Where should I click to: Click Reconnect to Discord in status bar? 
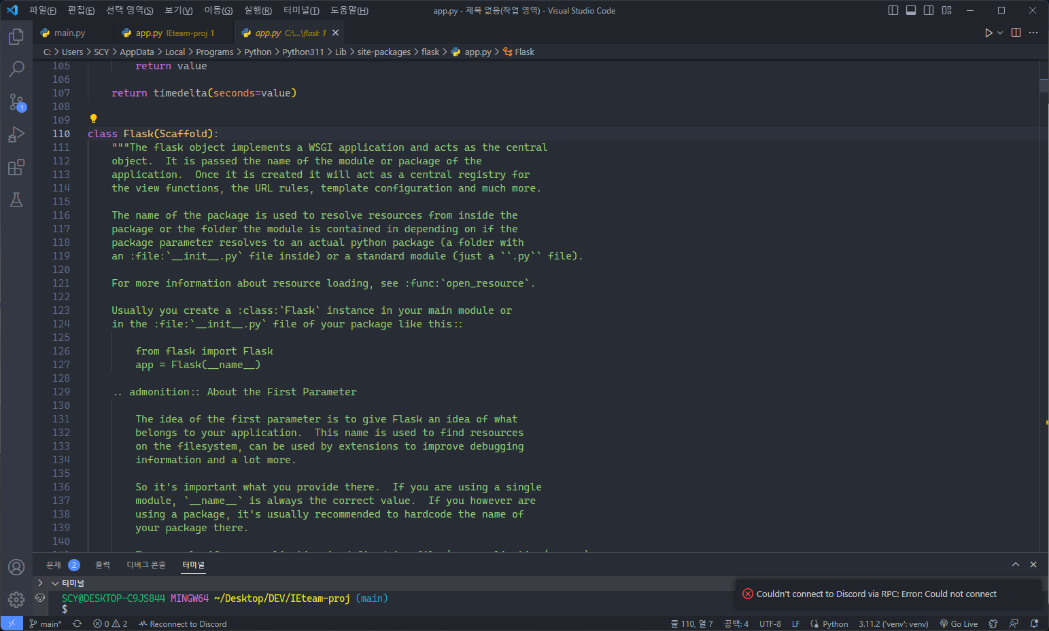point(182,624)
